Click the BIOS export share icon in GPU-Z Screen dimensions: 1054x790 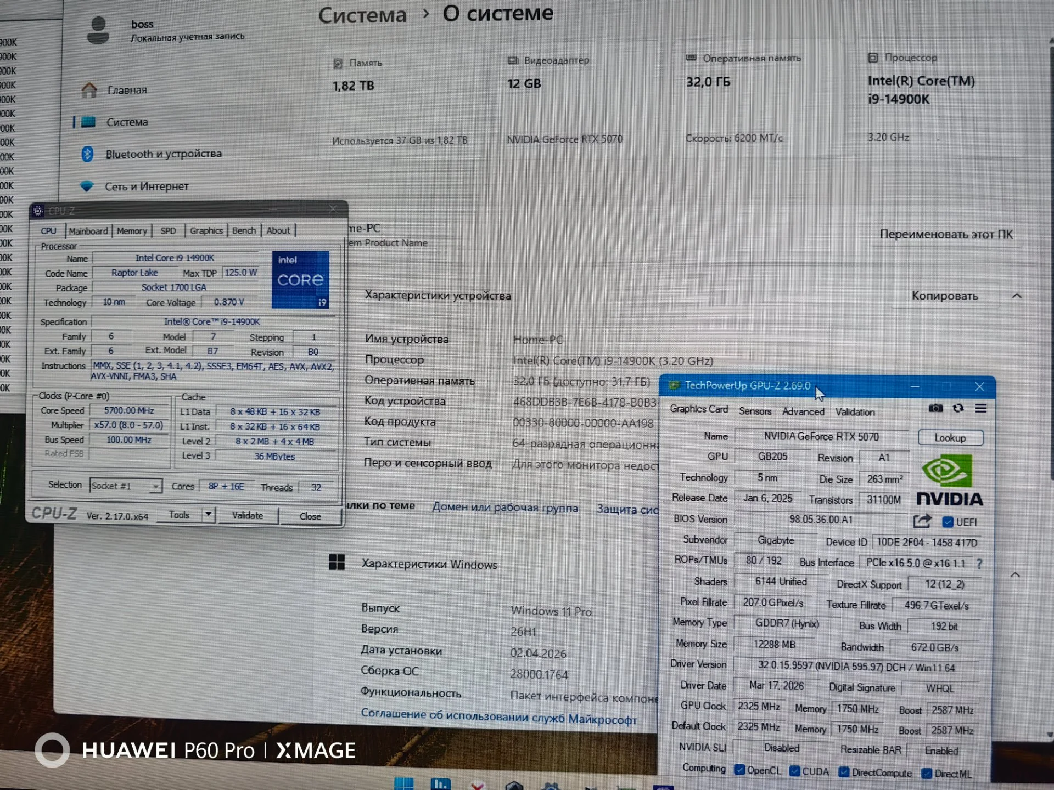click(922, 521)
